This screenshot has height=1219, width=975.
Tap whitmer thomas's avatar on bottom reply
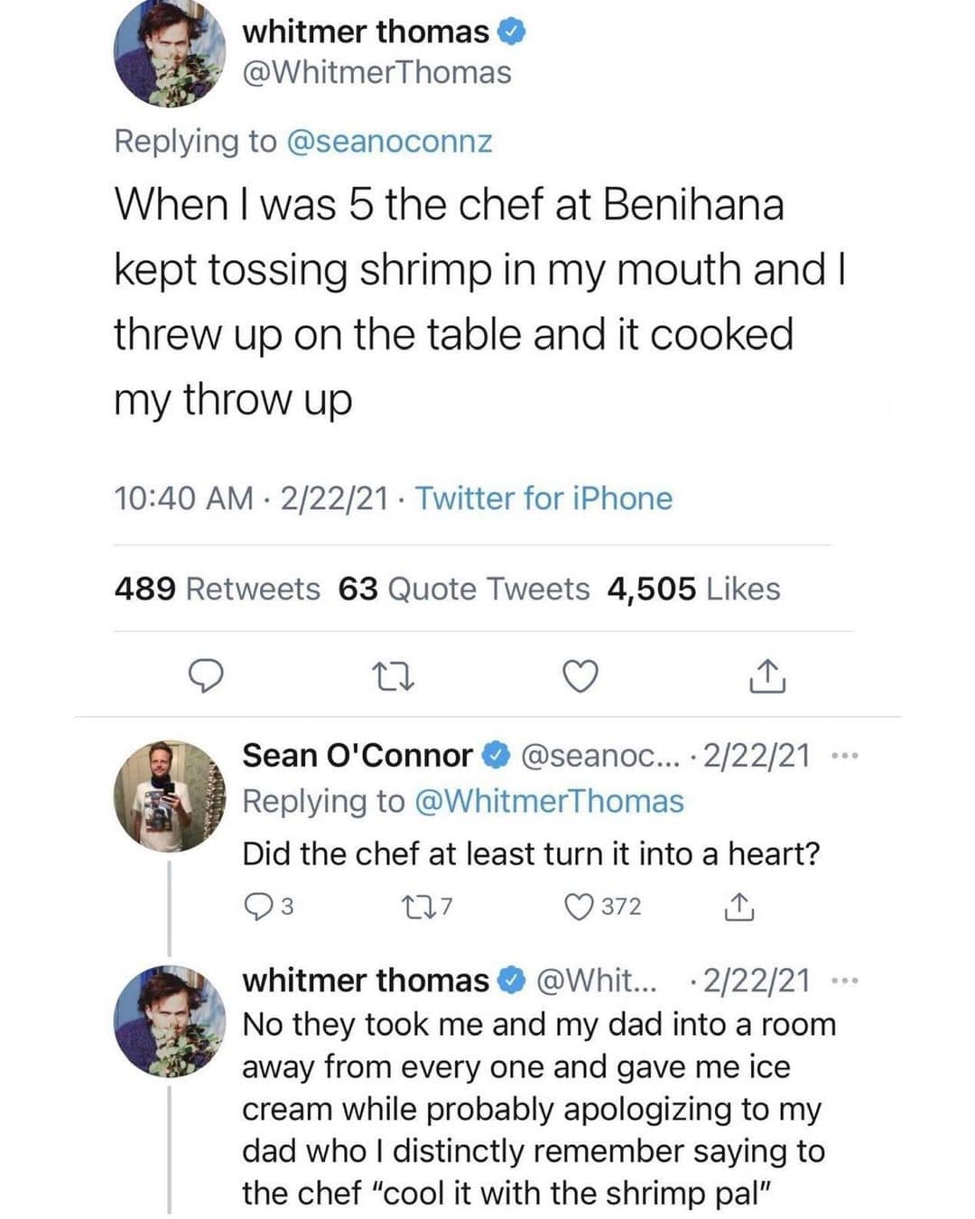[x=169, y=1020]
